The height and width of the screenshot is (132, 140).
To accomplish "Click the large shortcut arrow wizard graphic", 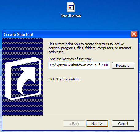I will point(23,79).
